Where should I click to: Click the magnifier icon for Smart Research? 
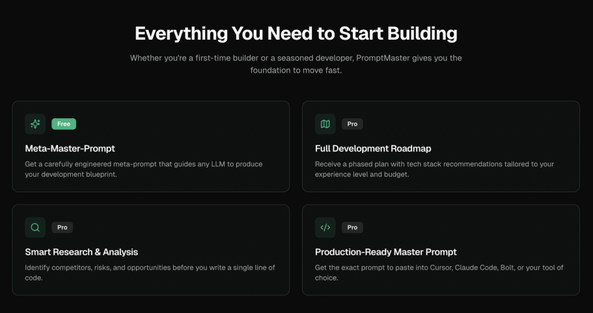point(35,227)
